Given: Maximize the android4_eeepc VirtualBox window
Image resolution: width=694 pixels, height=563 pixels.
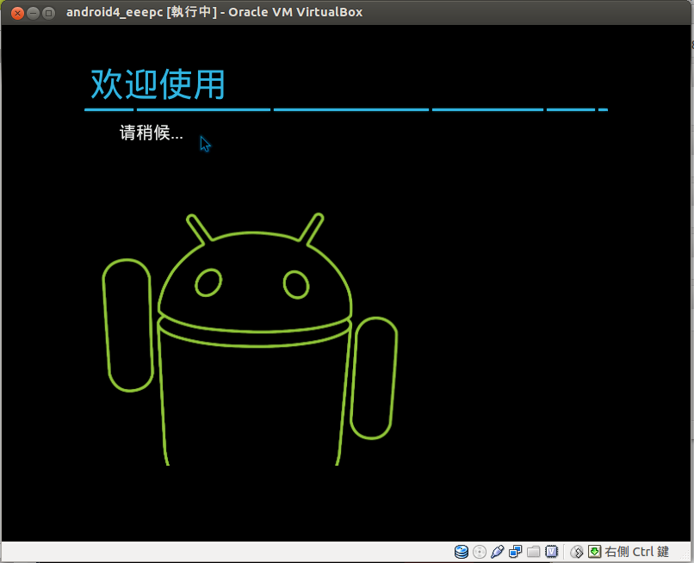Looking at the screenshot, I should point(49,13).
